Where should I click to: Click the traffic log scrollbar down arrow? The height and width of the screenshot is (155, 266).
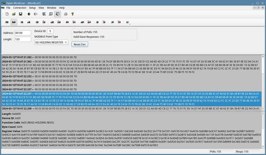263,109
